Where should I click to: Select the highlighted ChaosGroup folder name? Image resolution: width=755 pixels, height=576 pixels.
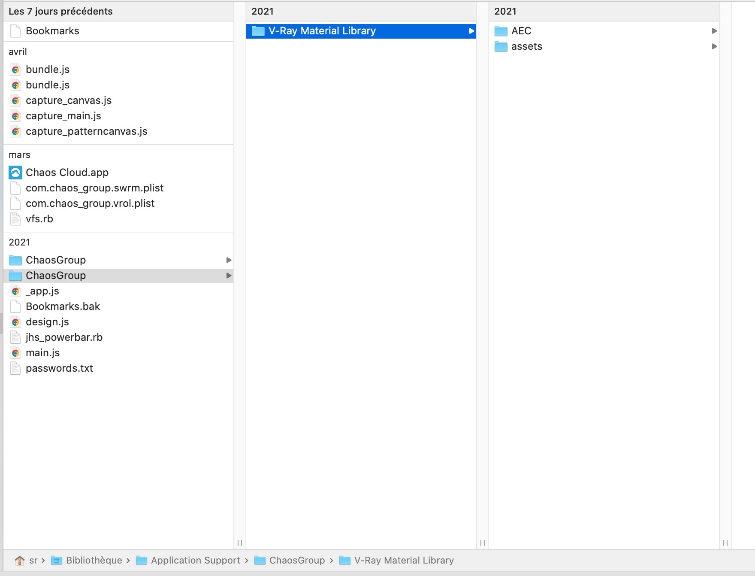[56, 276]
